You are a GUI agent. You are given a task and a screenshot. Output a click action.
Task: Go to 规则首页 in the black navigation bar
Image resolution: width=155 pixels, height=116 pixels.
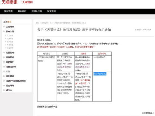pos(8,11)
